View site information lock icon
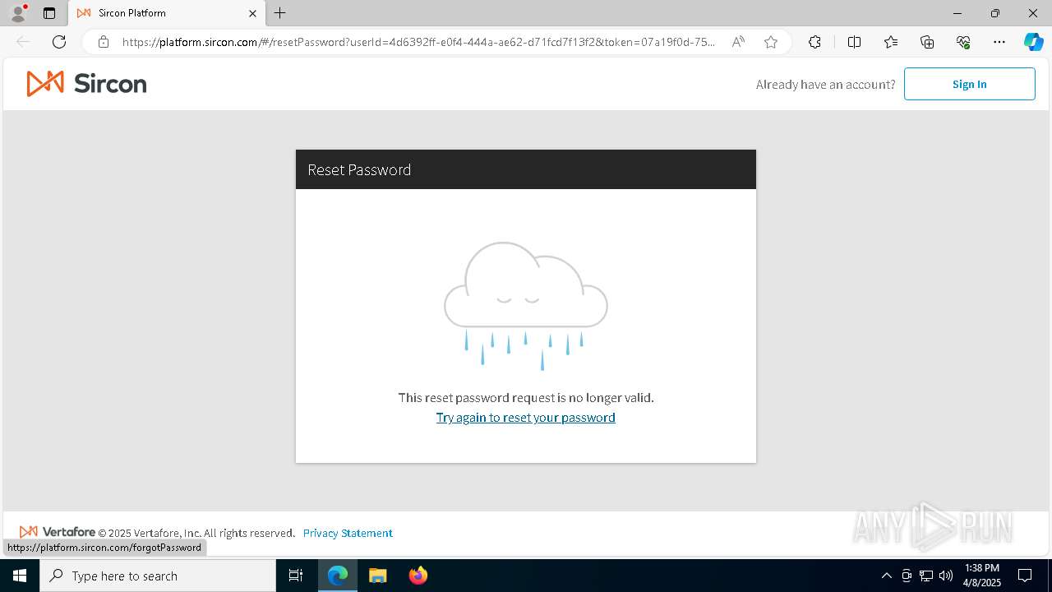The width and height of the screenshot is (1052, 592). 104,42
